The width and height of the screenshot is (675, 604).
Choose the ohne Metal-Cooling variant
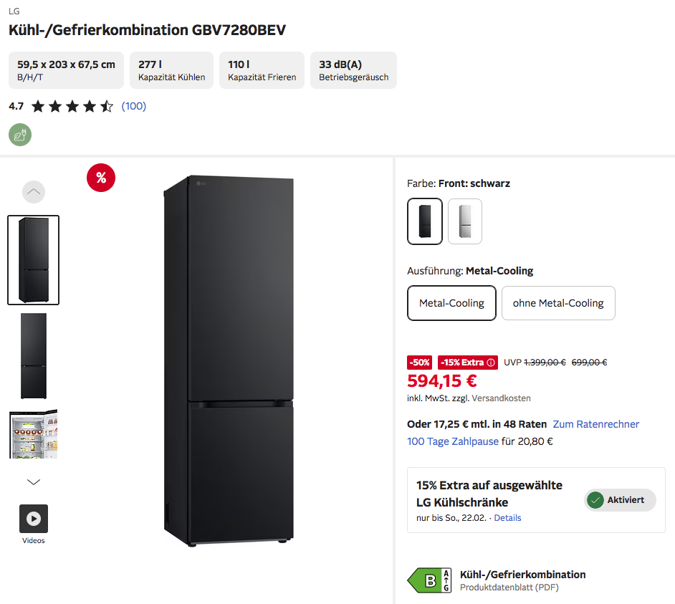[558, 303]
